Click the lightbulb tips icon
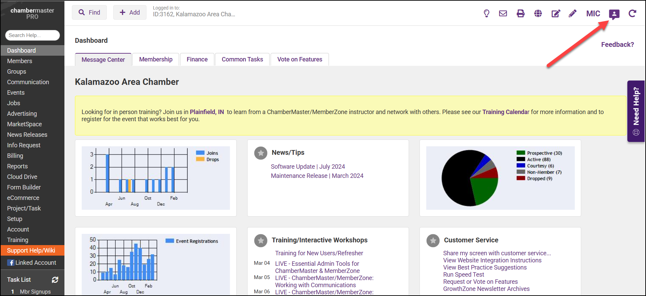Image resolution: width=646 pixels, height=296 pixels. pos(486,14)
